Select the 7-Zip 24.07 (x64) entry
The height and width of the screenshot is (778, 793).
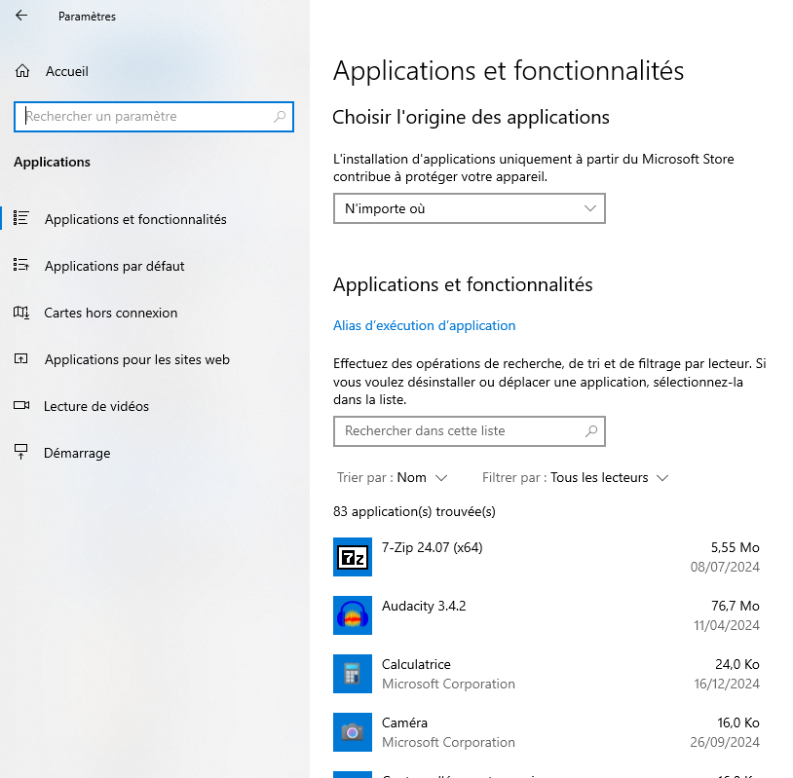point(547,557)
